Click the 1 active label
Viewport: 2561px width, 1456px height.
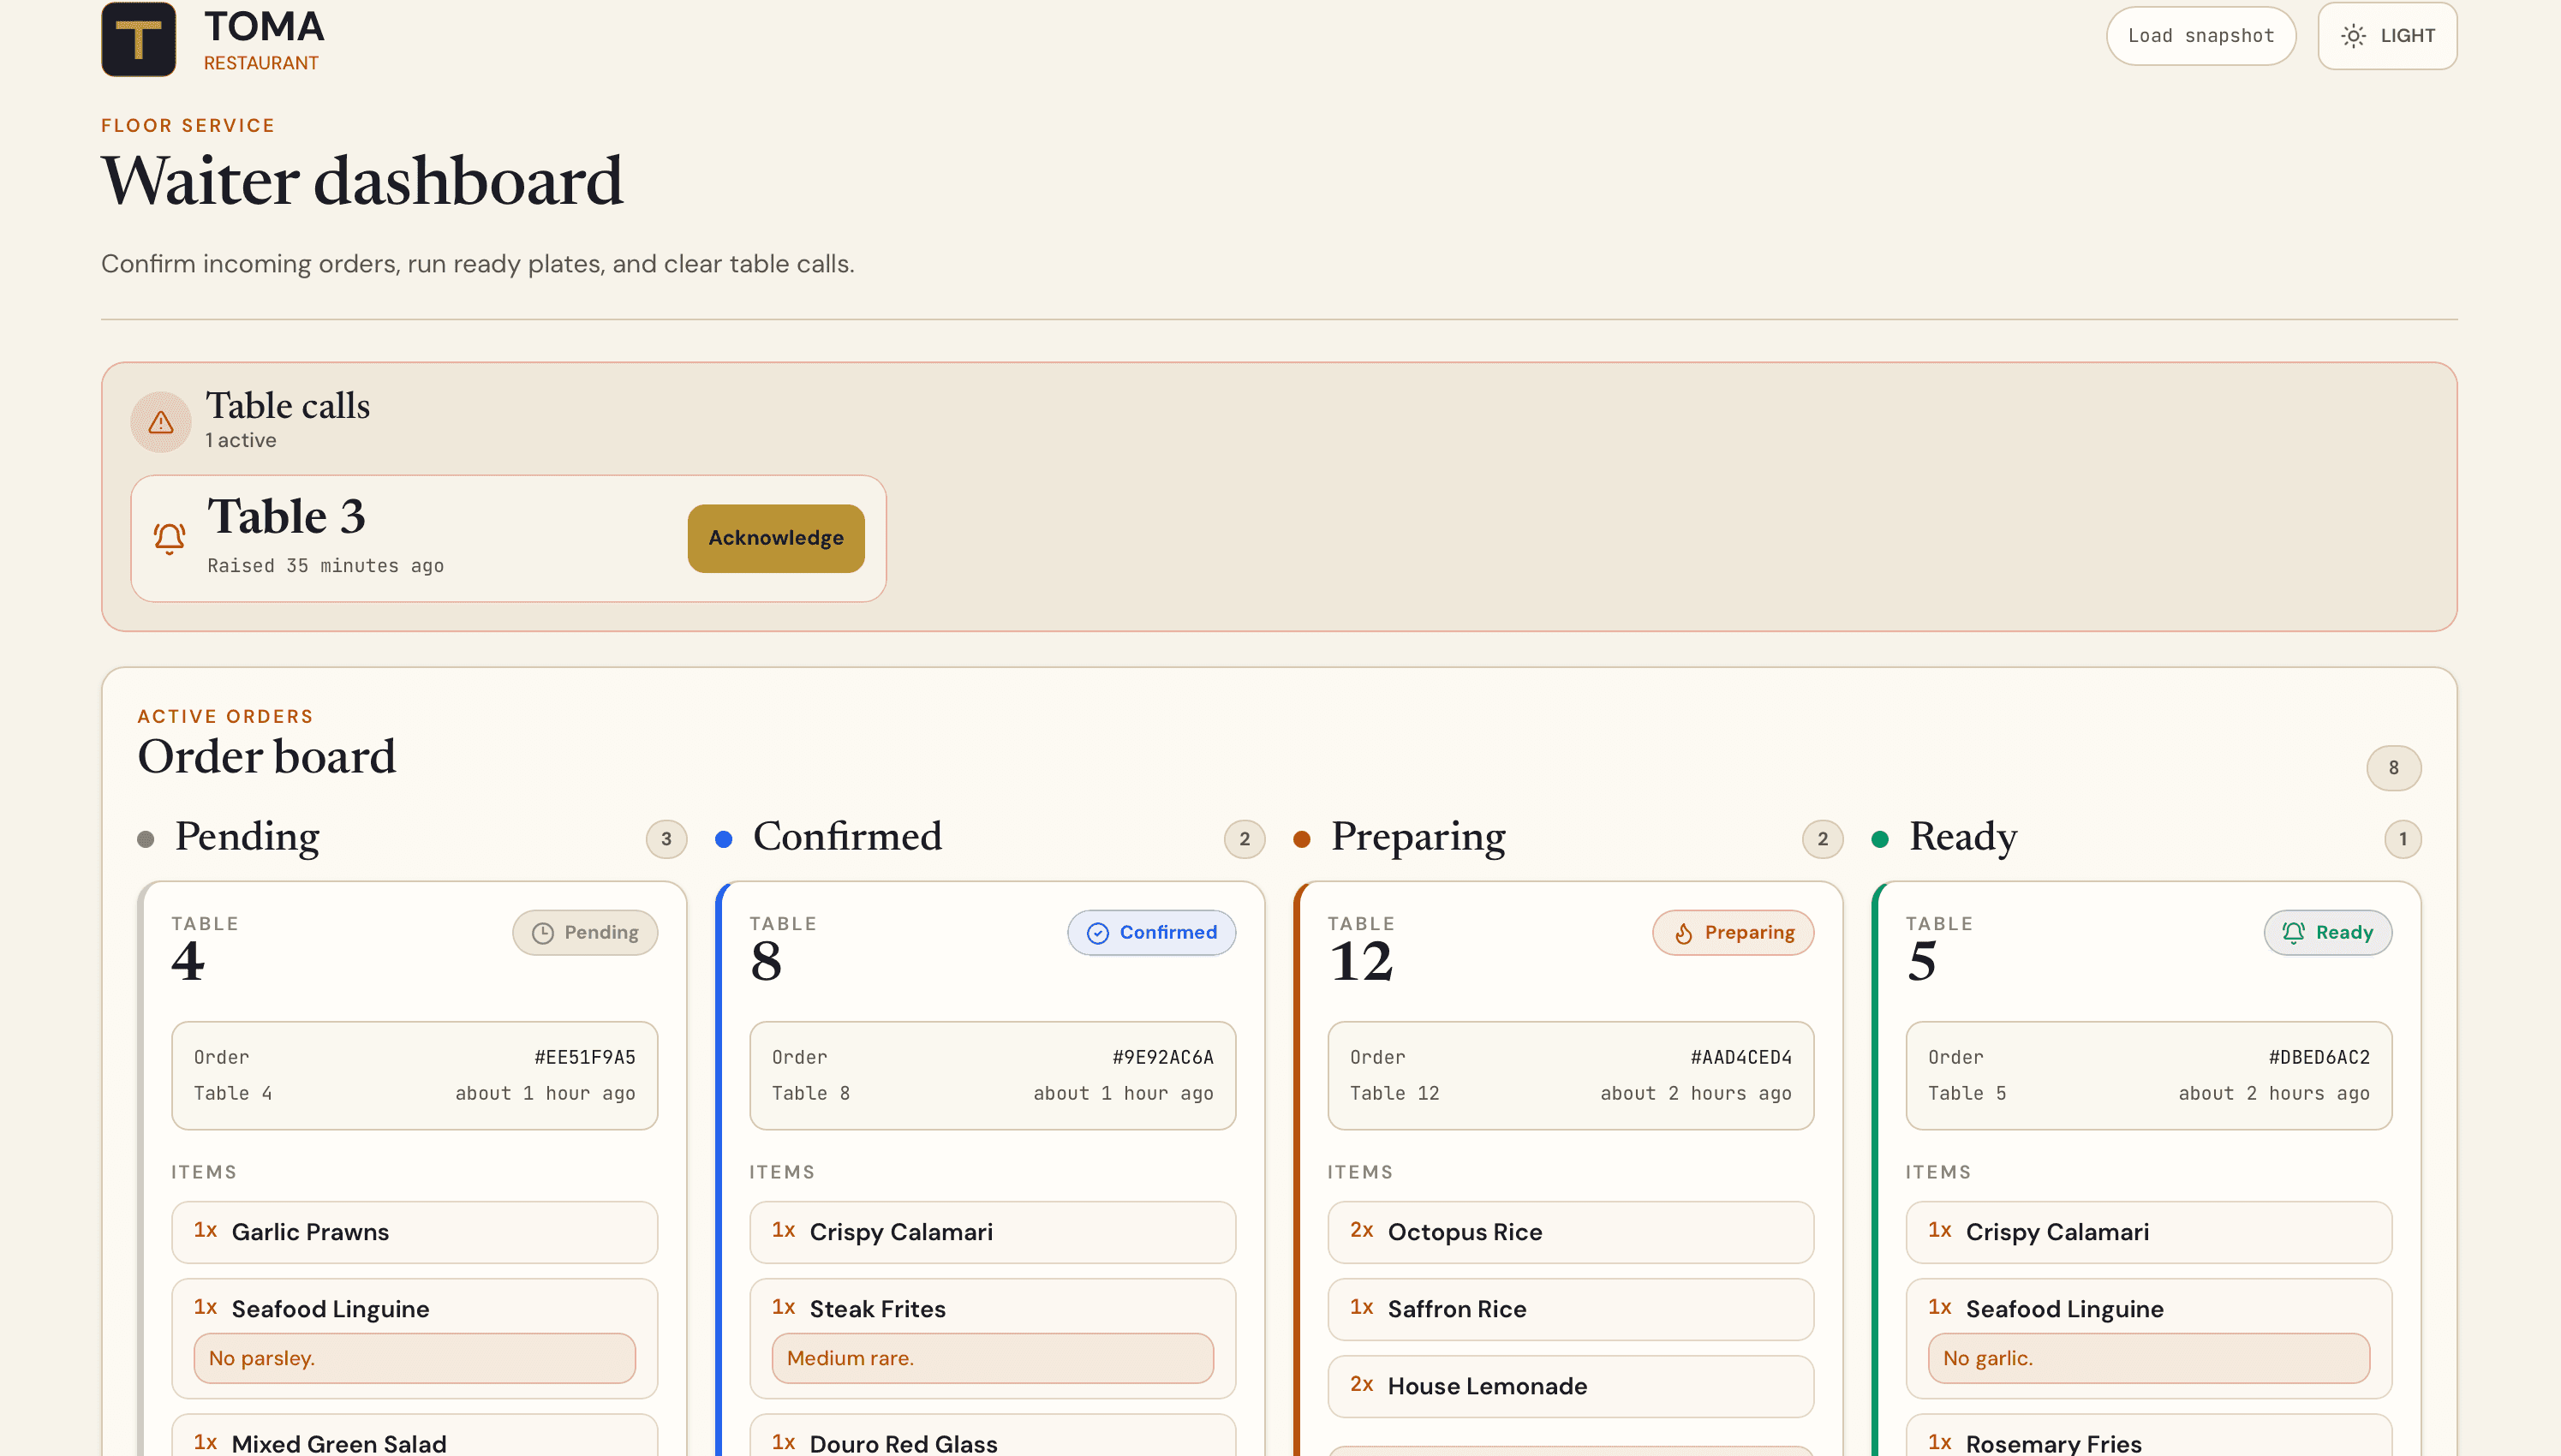pos(241,440)
